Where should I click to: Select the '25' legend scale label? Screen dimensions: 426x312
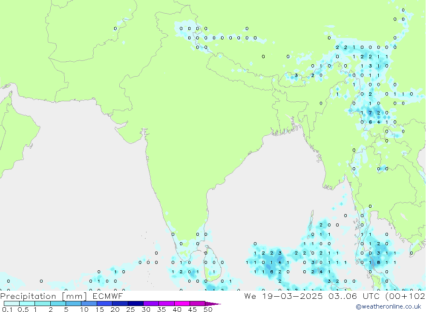130,309
